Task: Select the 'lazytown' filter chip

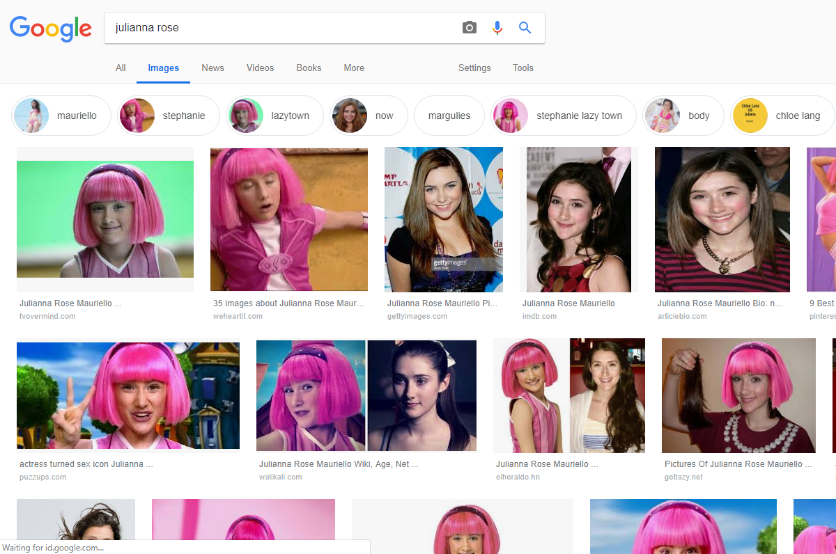Action: 275,116
